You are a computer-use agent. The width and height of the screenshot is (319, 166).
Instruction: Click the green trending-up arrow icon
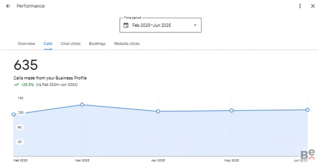tap(16, 85)
